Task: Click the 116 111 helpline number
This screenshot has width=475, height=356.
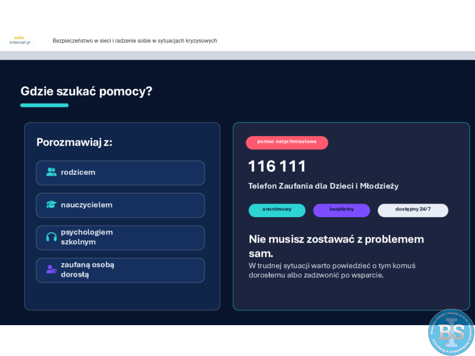Action: [x=277, y=167]
